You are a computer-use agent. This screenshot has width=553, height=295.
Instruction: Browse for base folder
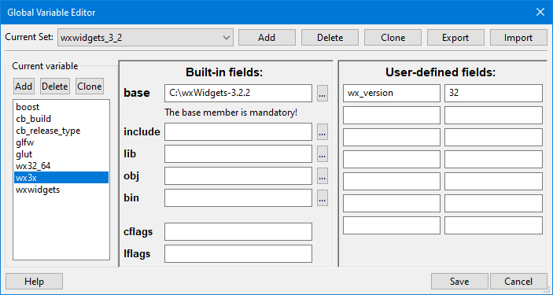click(x=323, y=93)
